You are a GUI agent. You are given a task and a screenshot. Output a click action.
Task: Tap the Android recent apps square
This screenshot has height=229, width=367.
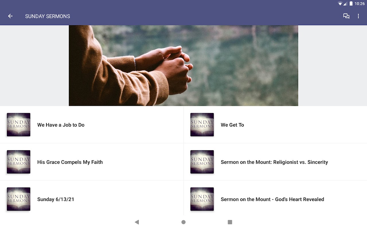(230, 222)
